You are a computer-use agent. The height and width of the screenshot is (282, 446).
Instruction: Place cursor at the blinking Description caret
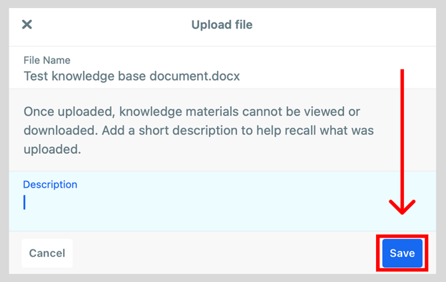25,202
